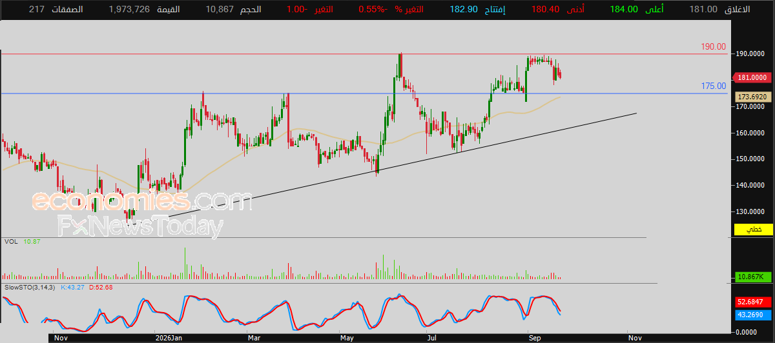Select the Sep marker on time axis
775x343 pixels.
535,337
